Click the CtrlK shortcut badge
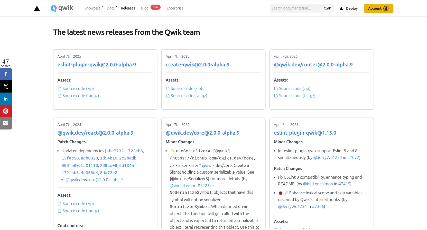Image resolution: width=427 pixels, height=230 pixels. tap(327, 8)
